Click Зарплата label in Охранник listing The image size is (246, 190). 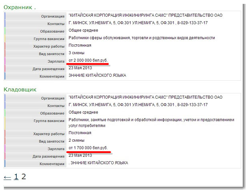56,61
